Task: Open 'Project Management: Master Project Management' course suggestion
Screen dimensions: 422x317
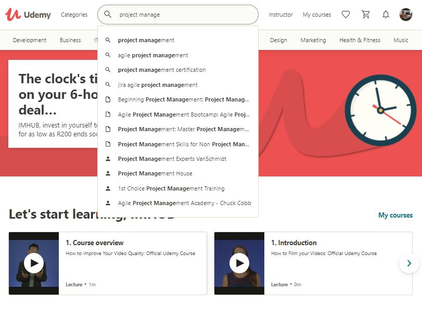Action: 178,129
